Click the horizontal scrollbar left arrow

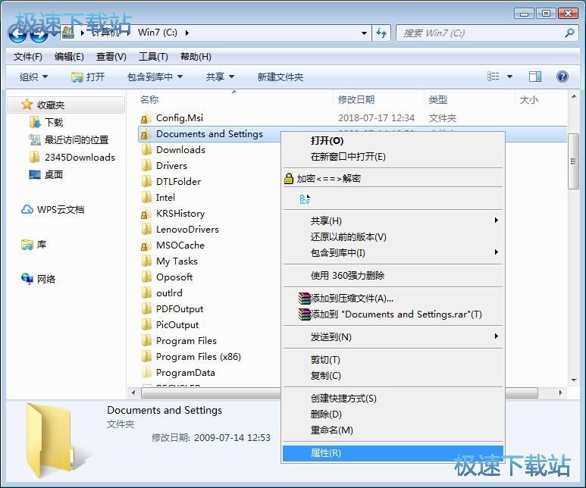133,393
